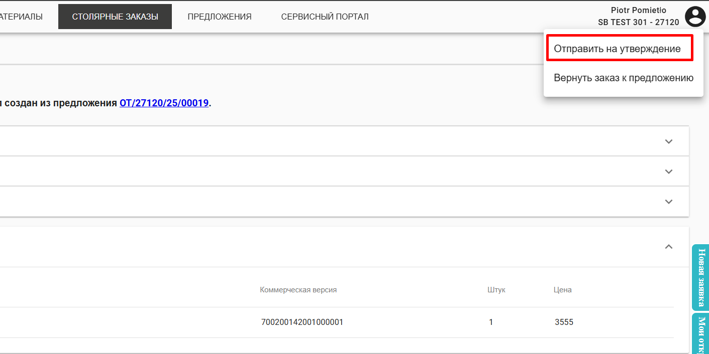Open the user account avatar icon
The height and width of the screenshot is (354, 709).
(x=695, y=17)
